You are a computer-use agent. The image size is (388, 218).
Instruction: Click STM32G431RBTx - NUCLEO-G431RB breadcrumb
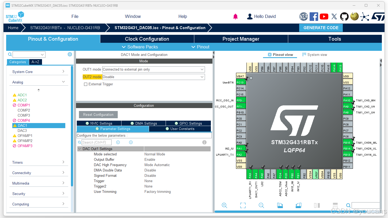(65, 28)
